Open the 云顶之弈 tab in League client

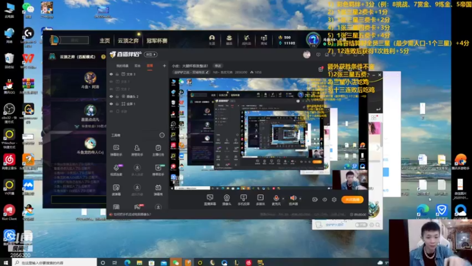tap(128, 41)
